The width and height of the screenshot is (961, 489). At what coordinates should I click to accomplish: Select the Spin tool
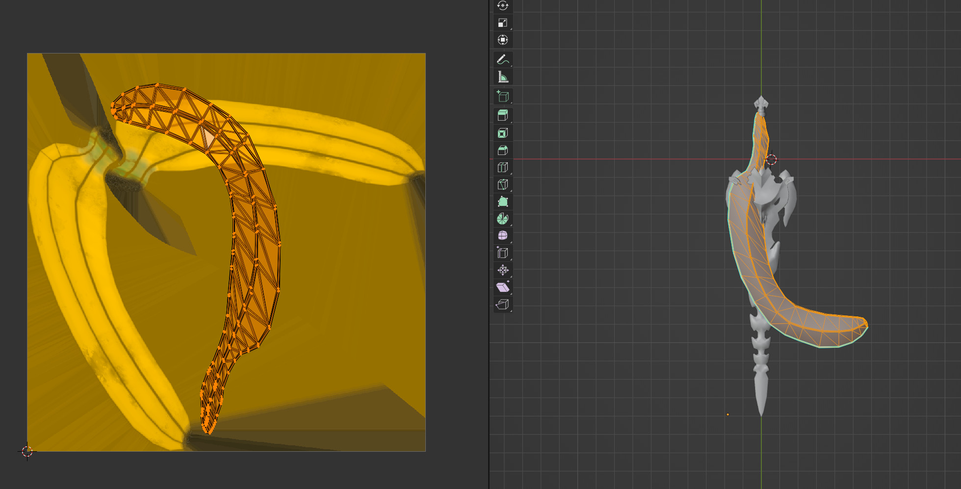pyautogui.click(x=502, y=219)
